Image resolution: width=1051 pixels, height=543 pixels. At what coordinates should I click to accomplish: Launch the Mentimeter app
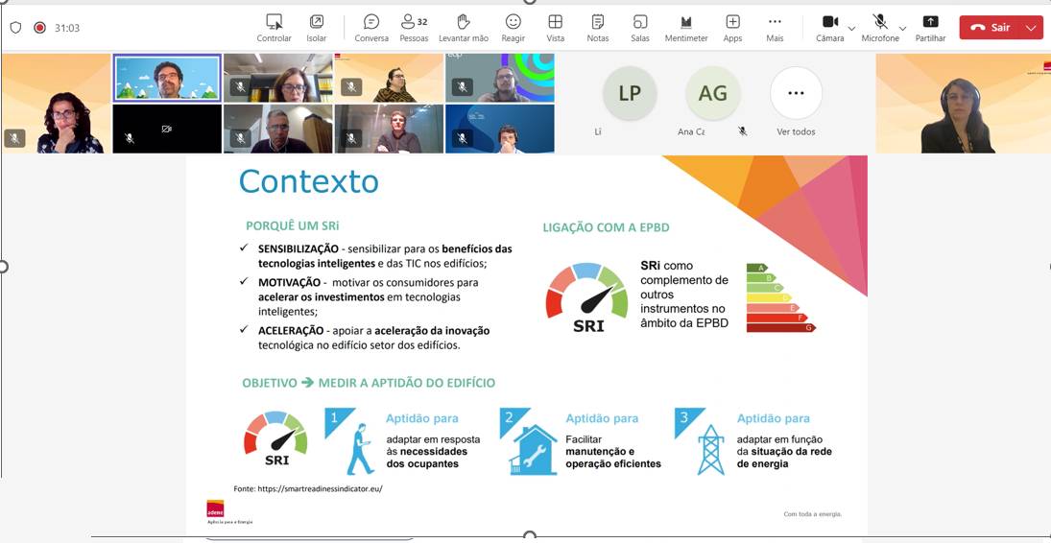point(686,28)
